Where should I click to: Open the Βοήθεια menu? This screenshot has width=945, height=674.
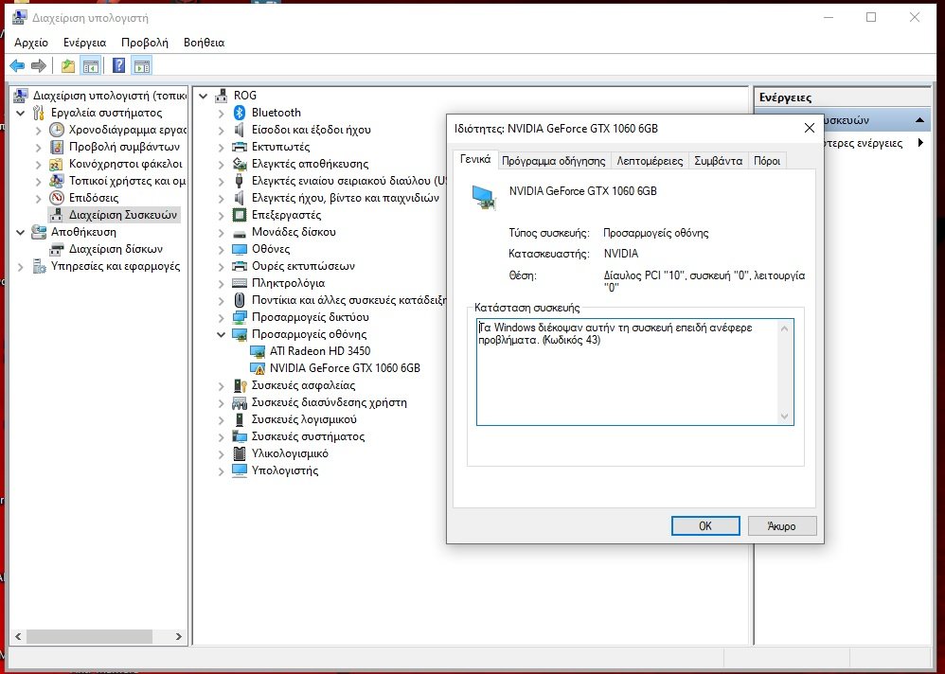click(x=205, y=43)
